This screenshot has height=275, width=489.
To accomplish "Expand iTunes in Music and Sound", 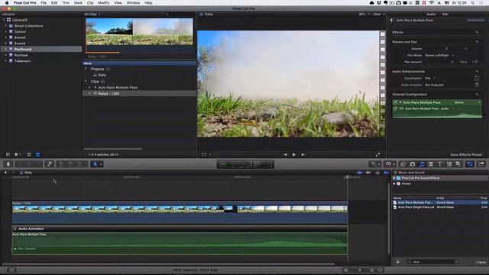I will point(394,183).
